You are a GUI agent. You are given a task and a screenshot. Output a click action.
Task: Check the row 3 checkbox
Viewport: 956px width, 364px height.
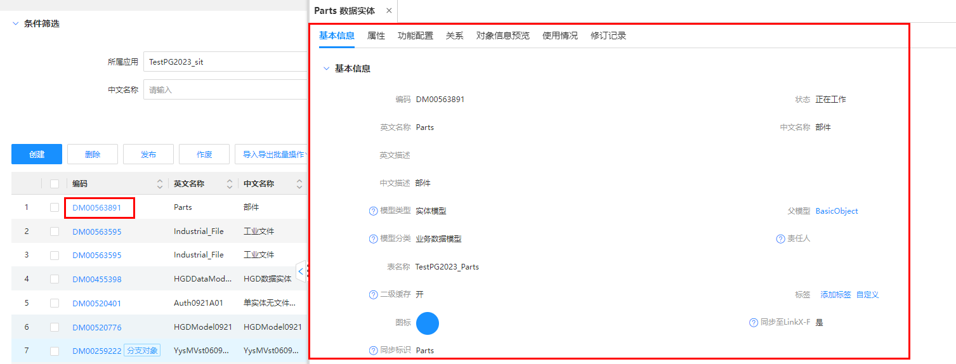(55, 256)
